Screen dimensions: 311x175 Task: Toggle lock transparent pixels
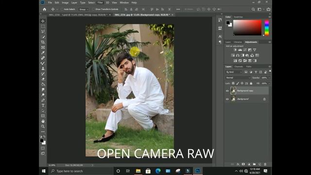pyautogui.click(x=233, y=84)
